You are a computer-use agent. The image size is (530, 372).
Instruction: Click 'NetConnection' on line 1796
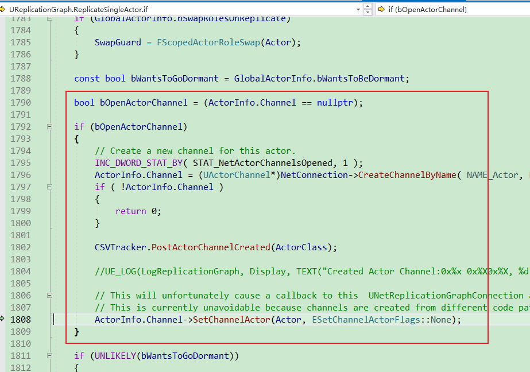coord(314,175)
